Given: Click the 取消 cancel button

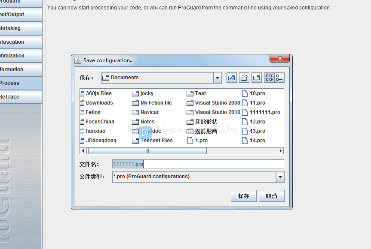Looking at the screenshot, I should (271, 196).
